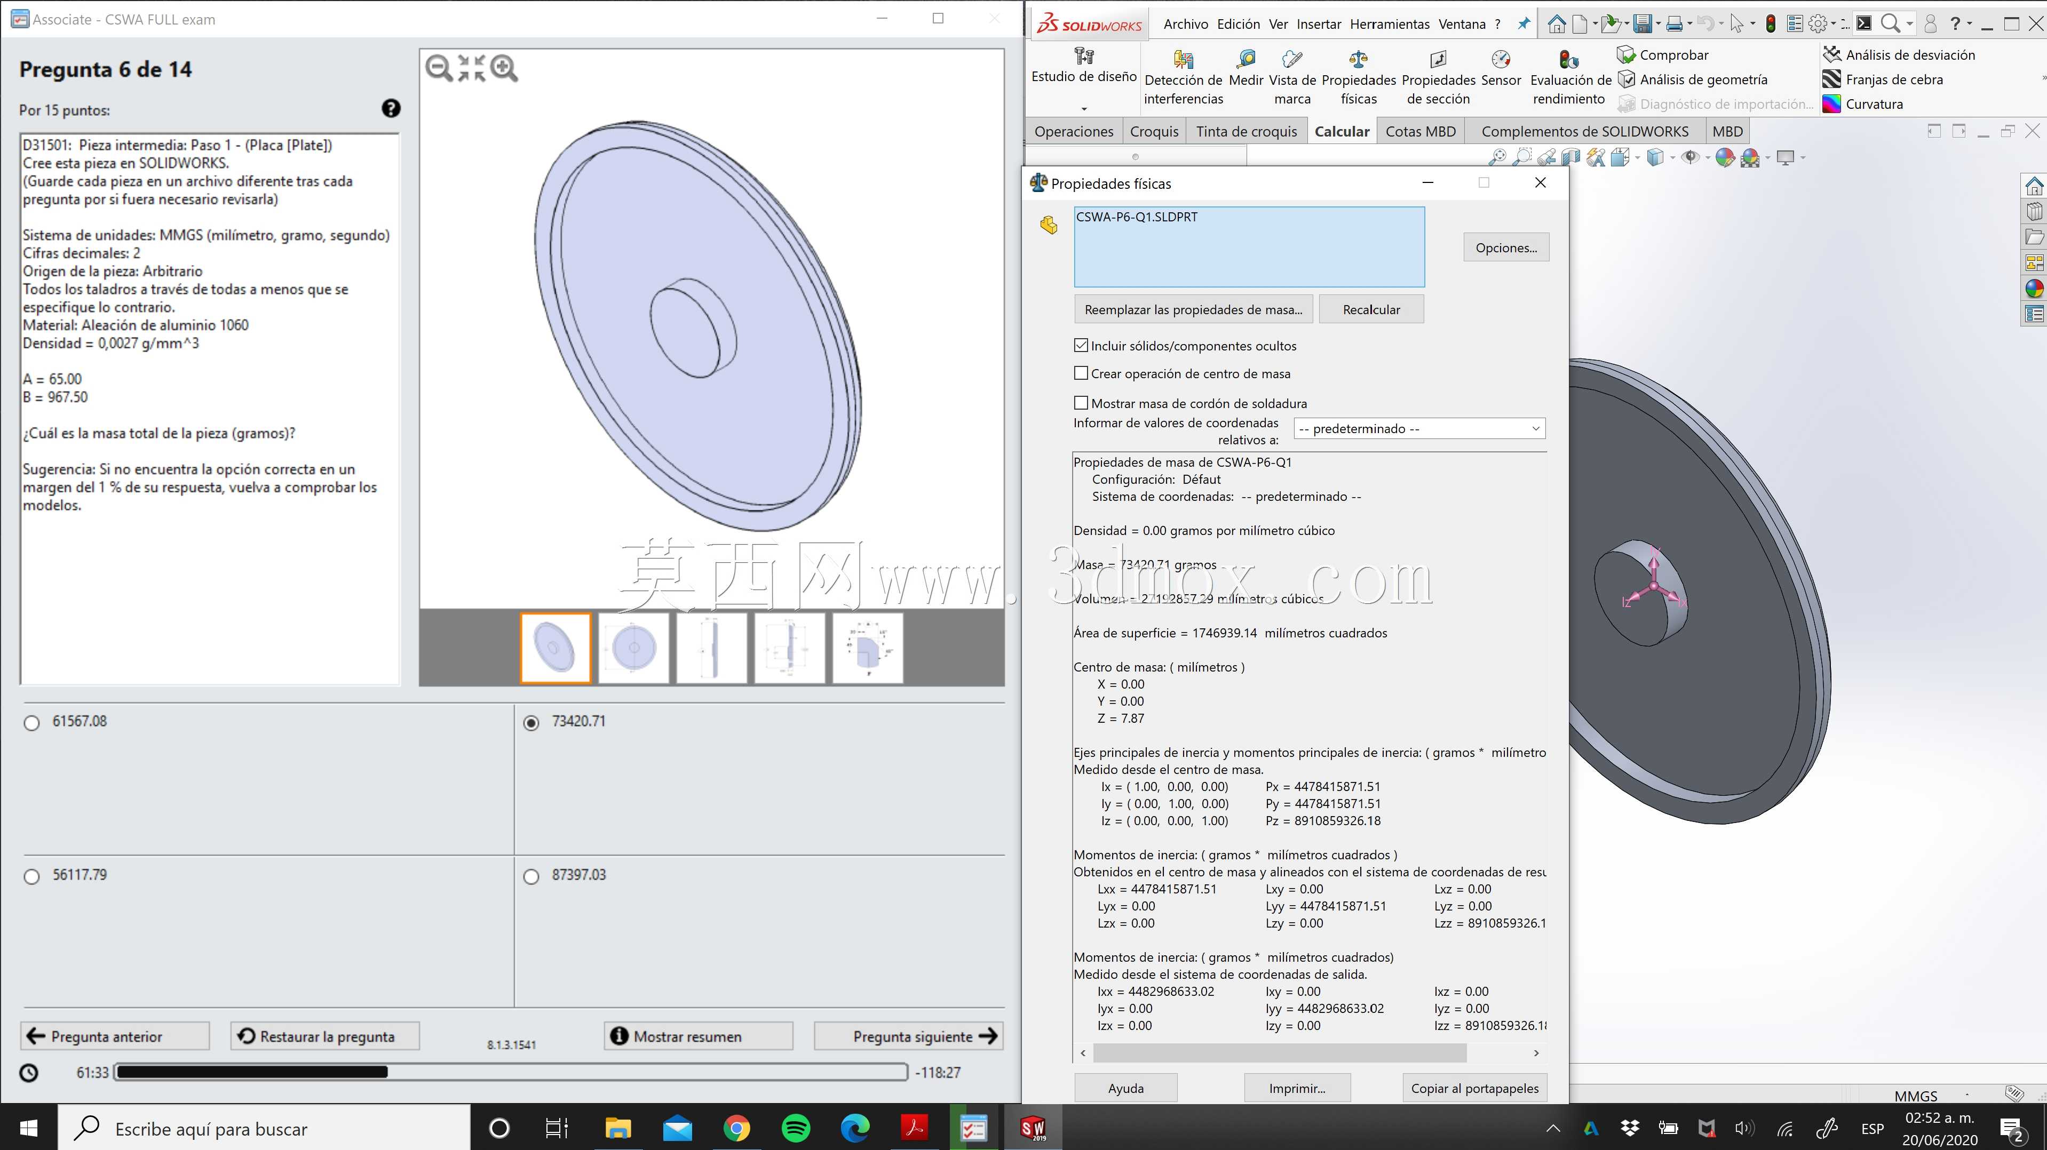Print the current SolidWorks document
The width and height of the screenshot is (2047, 1150).
[1675, 24]
